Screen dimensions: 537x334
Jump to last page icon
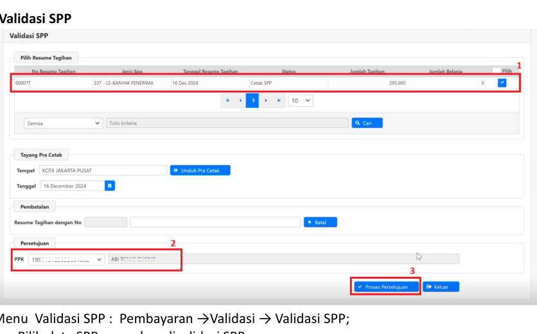[278, 101]
